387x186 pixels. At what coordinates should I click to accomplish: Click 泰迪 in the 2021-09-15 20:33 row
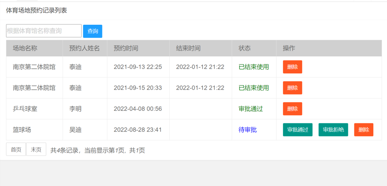click(75, 88)
